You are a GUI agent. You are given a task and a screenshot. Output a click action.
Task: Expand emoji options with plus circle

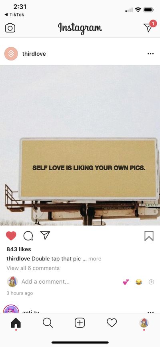click(151, 282)
